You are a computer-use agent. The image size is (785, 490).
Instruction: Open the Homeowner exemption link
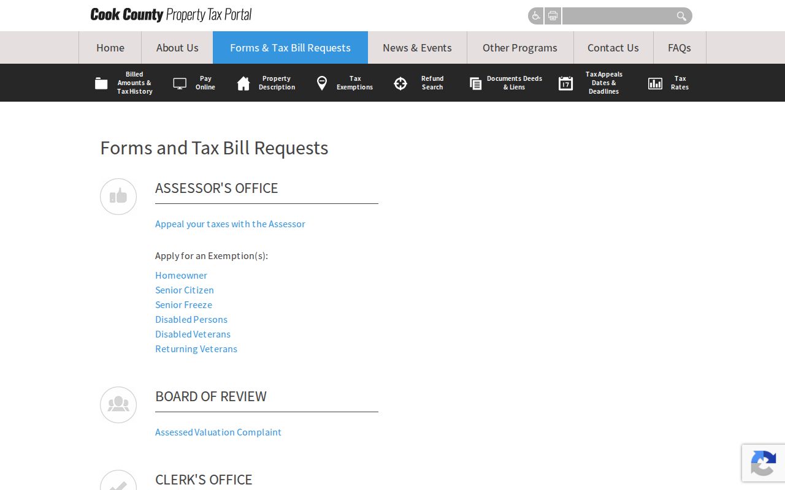(x=181, y=276)
